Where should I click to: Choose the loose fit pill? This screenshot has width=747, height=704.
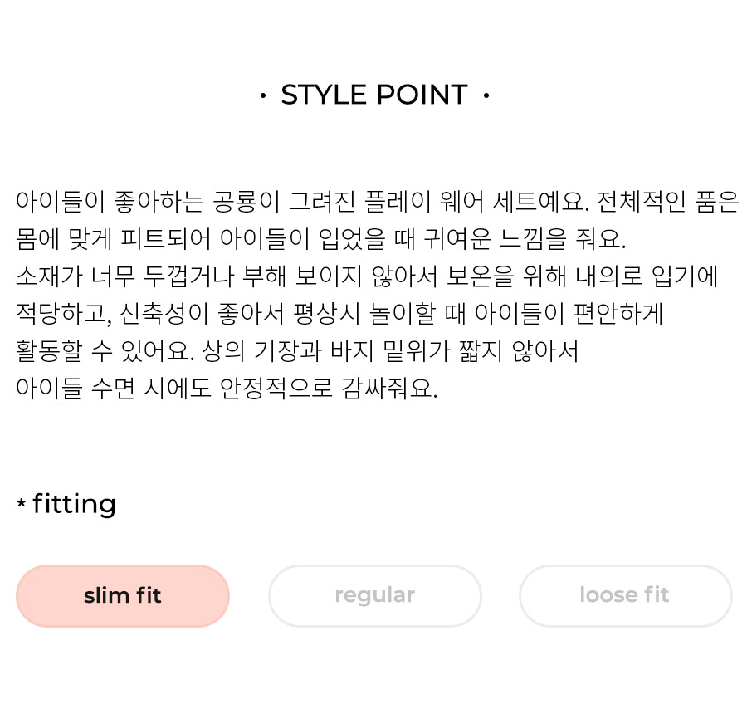(x=626, y=596)
